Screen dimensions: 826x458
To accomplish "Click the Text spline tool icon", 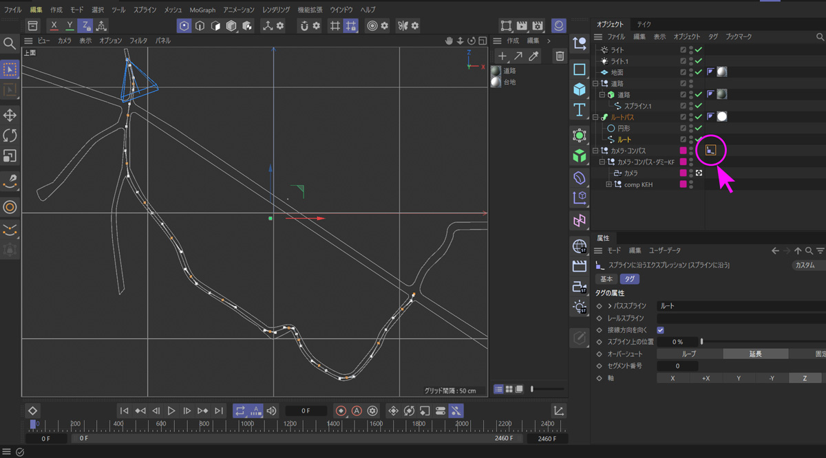I will [580, 110].
